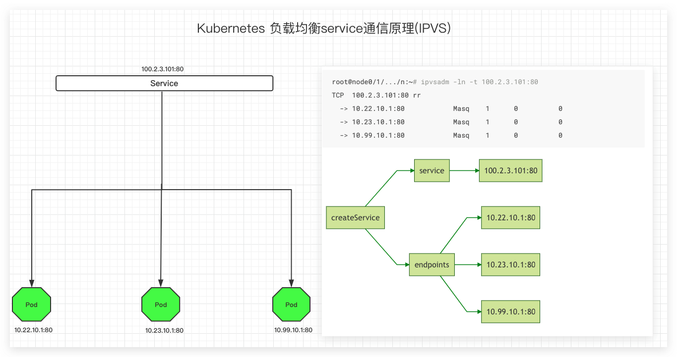Click the Pod octagon labeled 10.99.10.1:80
Screen dimensions: 677x357
tap(292, 305)
